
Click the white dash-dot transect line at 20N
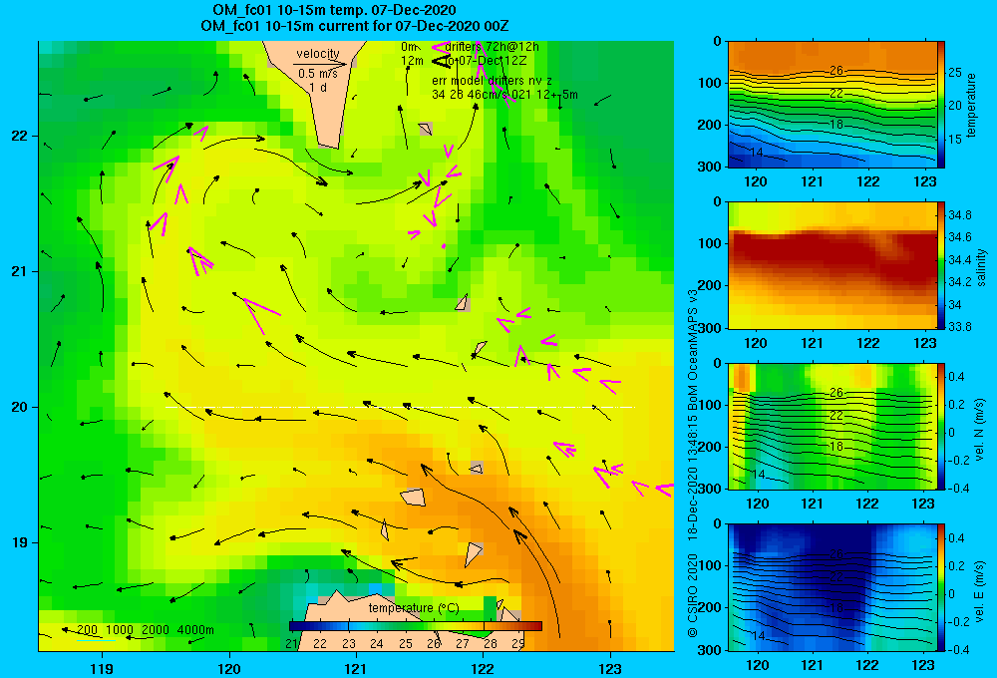[x=400, y=407]
